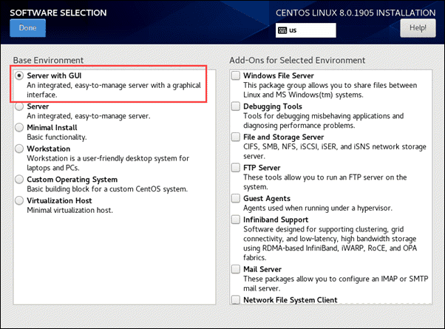The image size is (445, 329).
Task: Click the Windows File Server description text
Action: [330, 90]
